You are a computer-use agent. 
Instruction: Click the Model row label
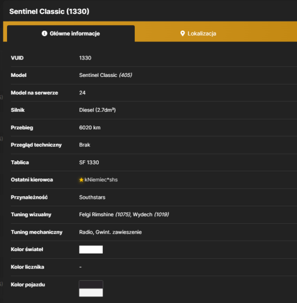pyautogui.click(x=19, y=75)
